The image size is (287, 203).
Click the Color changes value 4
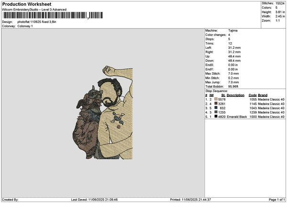(229, 35)
